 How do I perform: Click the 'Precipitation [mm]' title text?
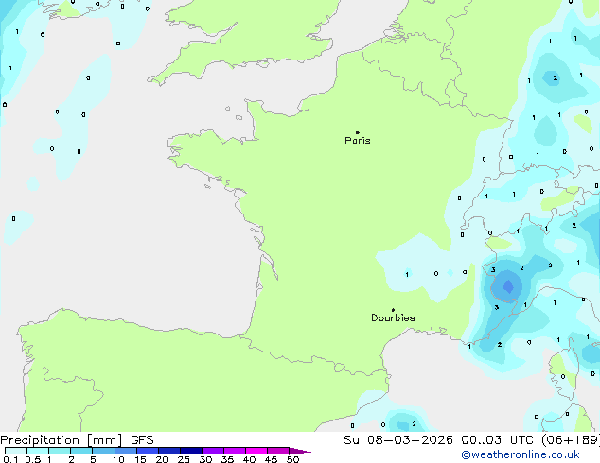[x=62, y=440]
